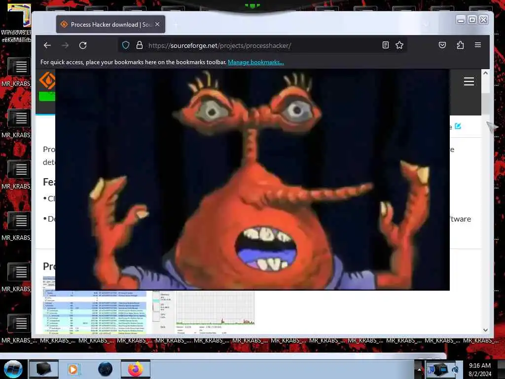Select the Process Hacker download tab
The height and width of the screenshot is (379, 505).
tap(110, 24)
